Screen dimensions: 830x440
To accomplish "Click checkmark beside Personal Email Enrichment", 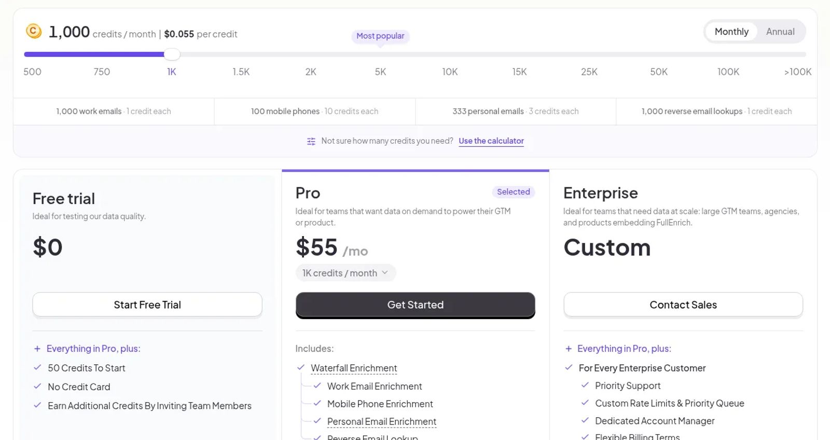I will (317, 421).
